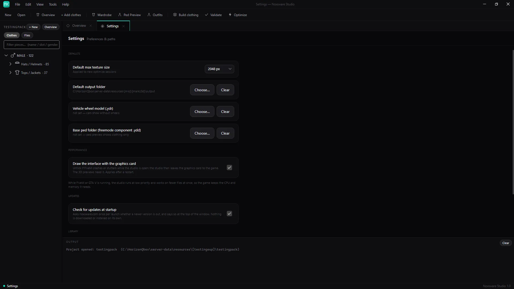Image resolution: width=514 pixels, height=289 pixels.
Task: Click Add clothes in the toolbar
Action: tap(71, 15)
